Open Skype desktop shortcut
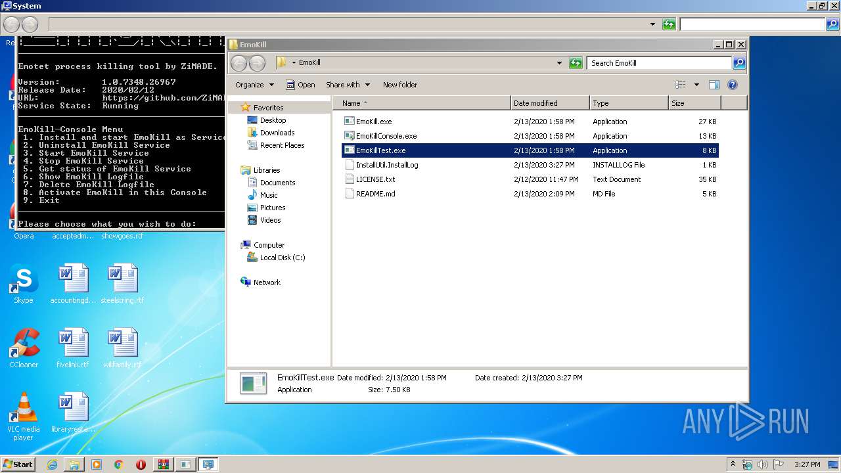The height and width of the screenshot is (473, 841). tap(24, 284)
